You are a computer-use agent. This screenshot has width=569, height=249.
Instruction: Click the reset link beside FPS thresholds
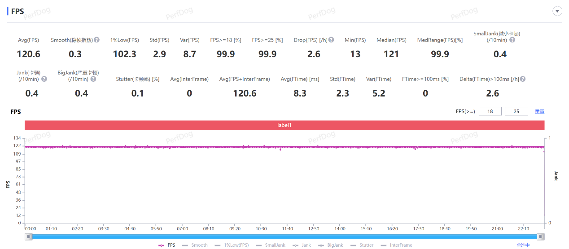click(539, 111)
